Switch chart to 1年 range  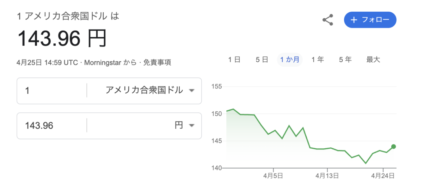tap(318, 60)
